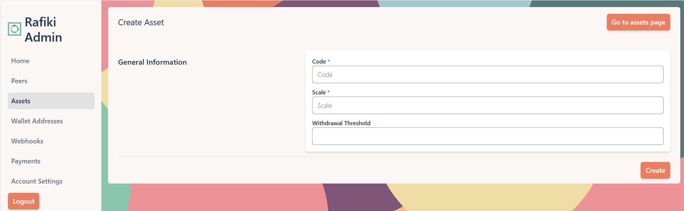Viewport: 684px width, 211px height.
Task: Click the Rafiki Admin title text
Action: point(43,30)
